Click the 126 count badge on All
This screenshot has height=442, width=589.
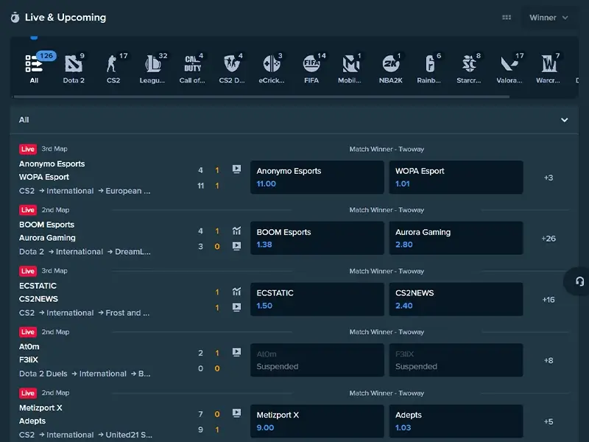pyautogui.click(x=46, y=56)
